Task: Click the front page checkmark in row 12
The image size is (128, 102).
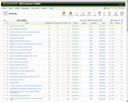Action: tap(58, 59)
